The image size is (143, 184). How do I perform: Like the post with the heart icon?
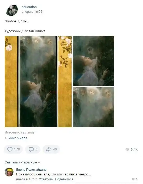point(10,149)
